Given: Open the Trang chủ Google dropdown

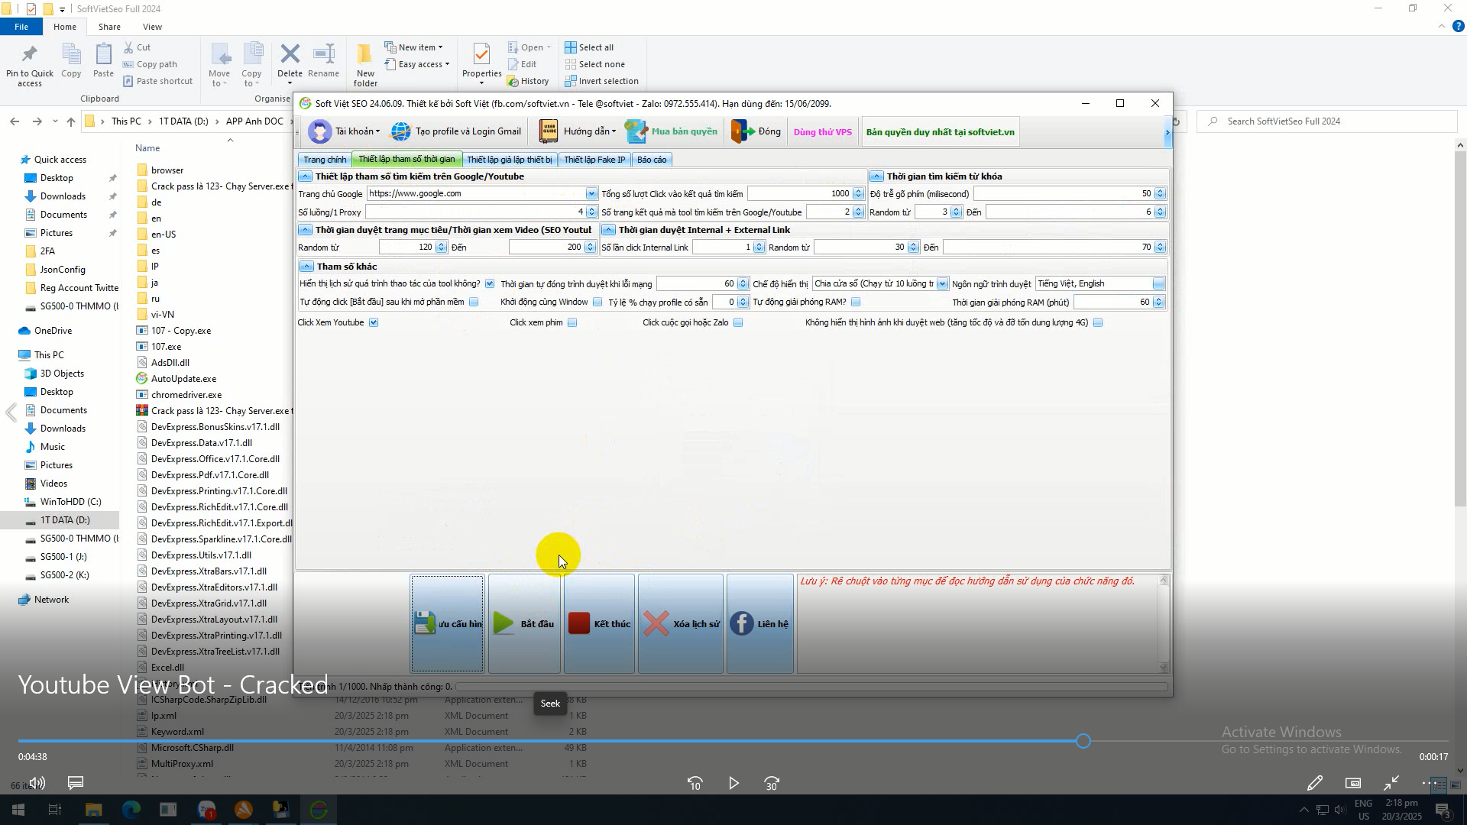Looking at the screenshot, I should click(x=591, y=194).
